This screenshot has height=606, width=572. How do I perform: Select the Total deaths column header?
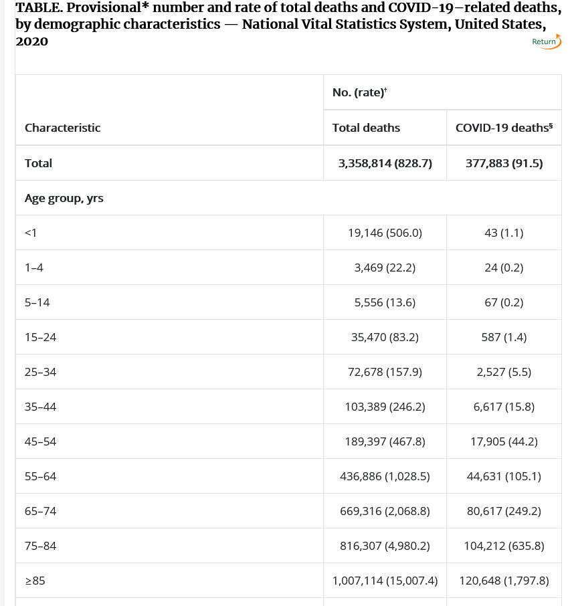click(366, 128)
